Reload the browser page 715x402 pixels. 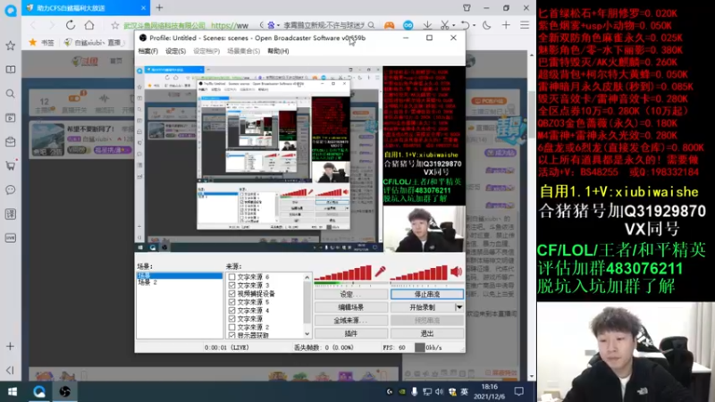pyautogui.click(x=71, y=25)
